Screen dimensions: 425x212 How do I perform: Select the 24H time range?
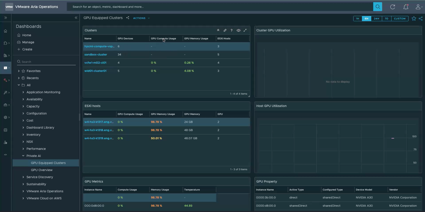[x=376, y=19]
